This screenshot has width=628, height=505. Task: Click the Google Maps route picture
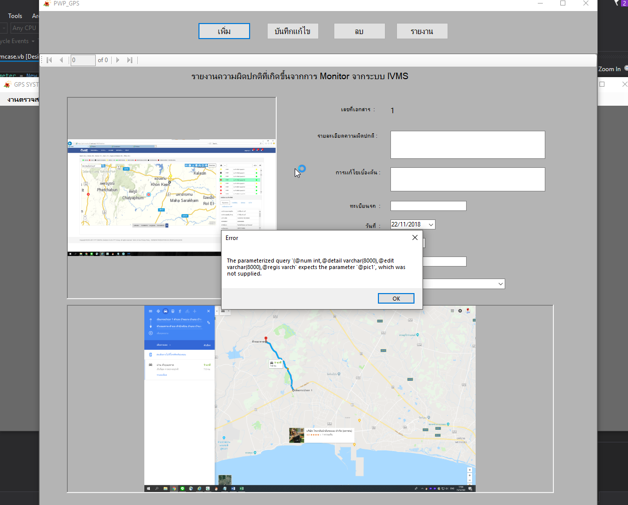tap(310, 398)
